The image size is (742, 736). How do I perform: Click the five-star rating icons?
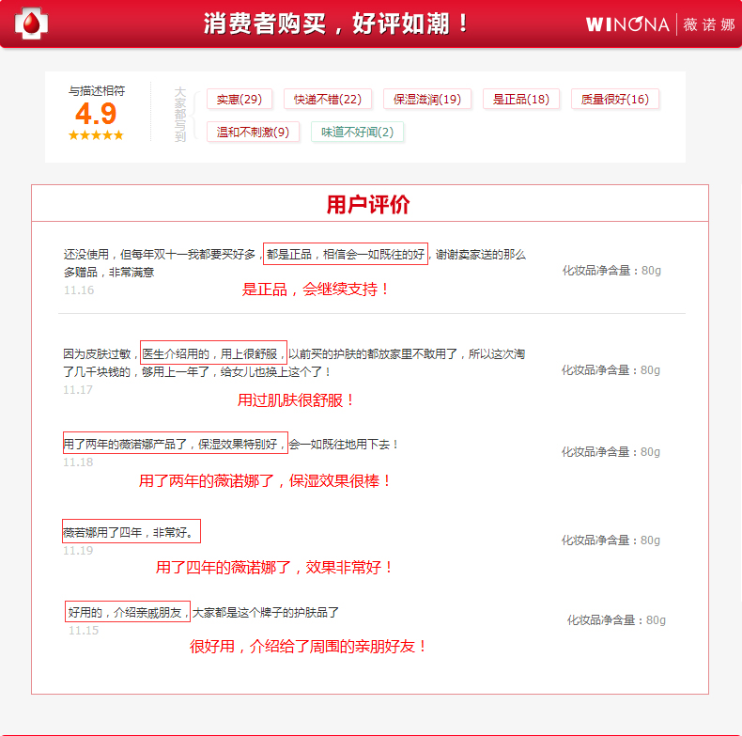click(96, 135)
